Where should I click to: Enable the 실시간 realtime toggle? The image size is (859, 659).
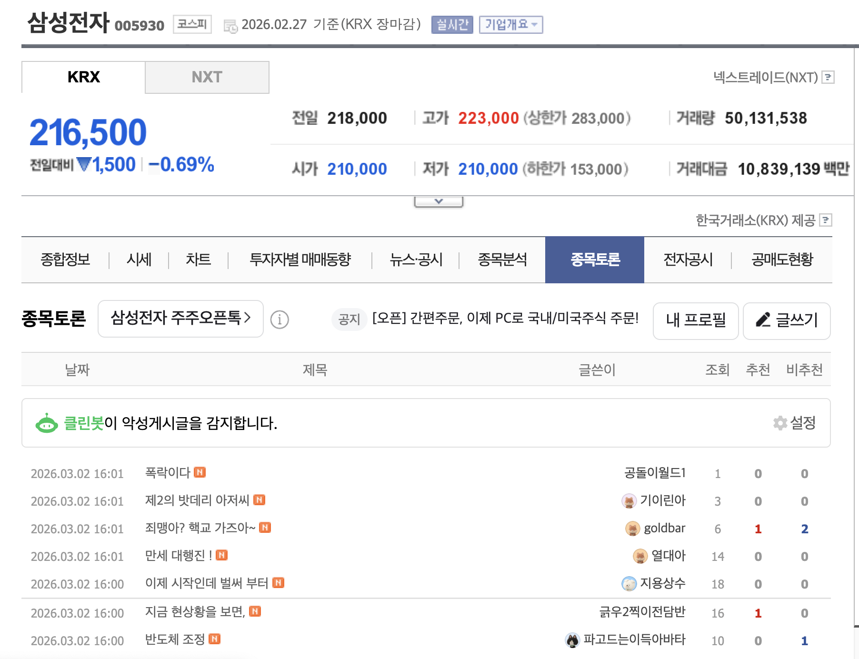(x=451, y=24)
